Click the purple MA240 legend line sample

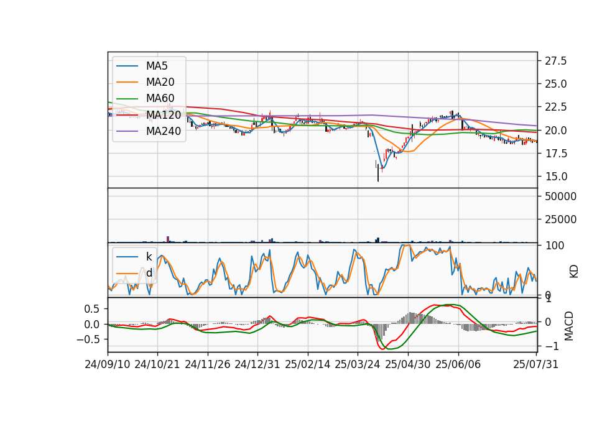tap(127, 131)
